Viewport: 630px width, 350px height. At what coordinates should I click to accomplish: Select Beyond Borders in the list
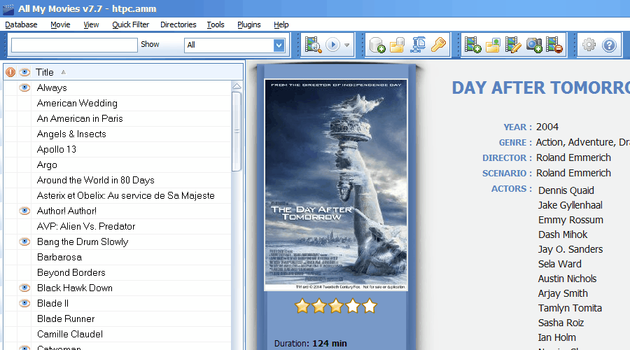pos(71,272)
